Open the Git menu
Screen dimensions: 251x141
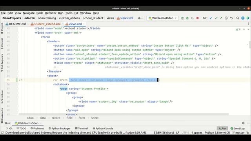coord(76,13)
